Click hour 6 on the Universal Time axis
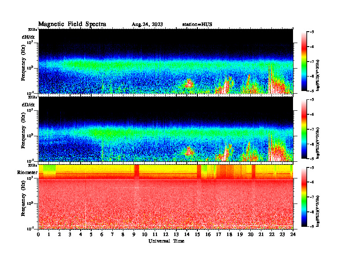This screenshot has height=269, width=349. [102, 234]
